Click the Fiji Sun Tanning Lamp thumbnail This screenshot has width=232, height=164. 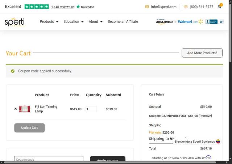pos(25,109)
